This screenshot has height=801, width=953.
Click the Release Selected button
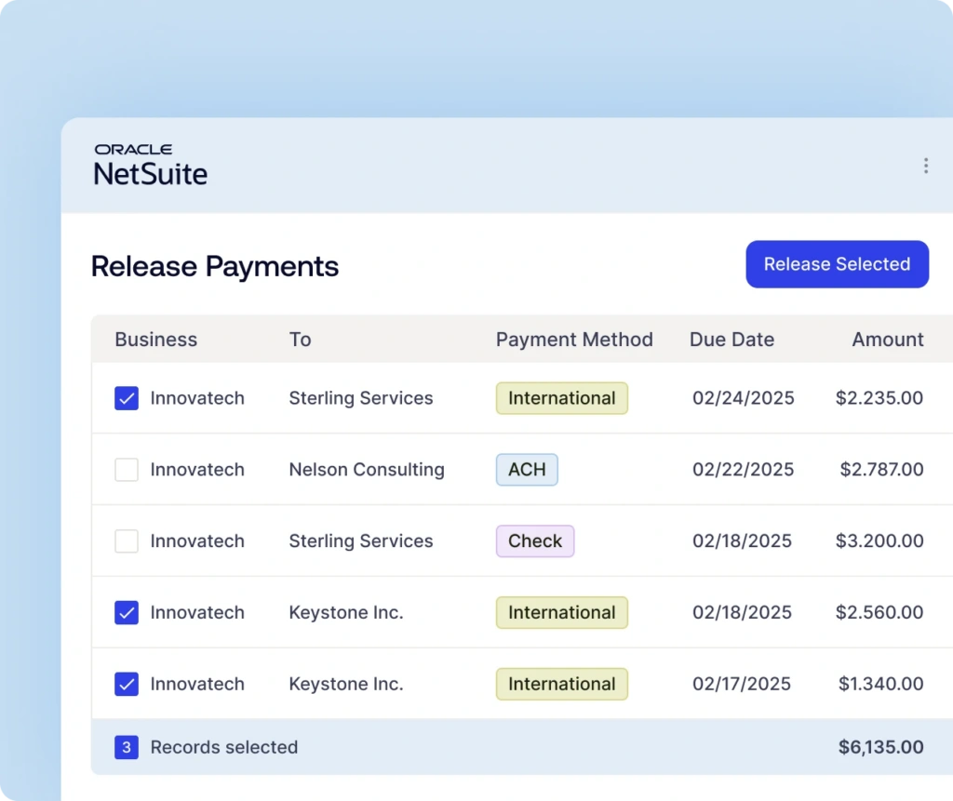pos(837,264)
